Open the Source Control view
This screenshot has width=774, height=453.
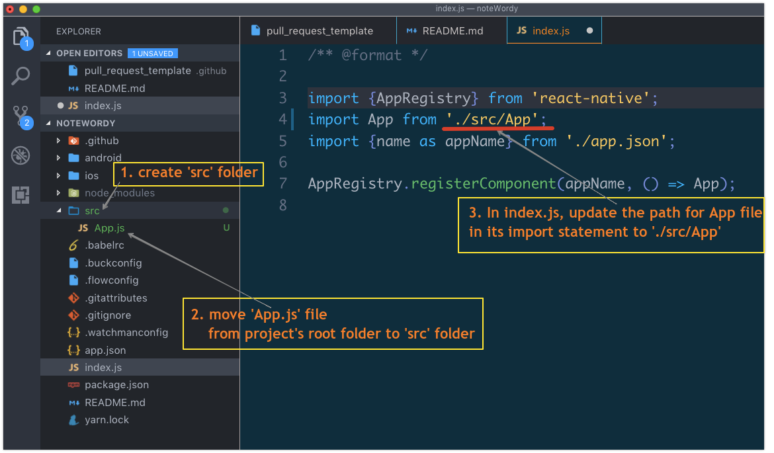coord(21,115)
